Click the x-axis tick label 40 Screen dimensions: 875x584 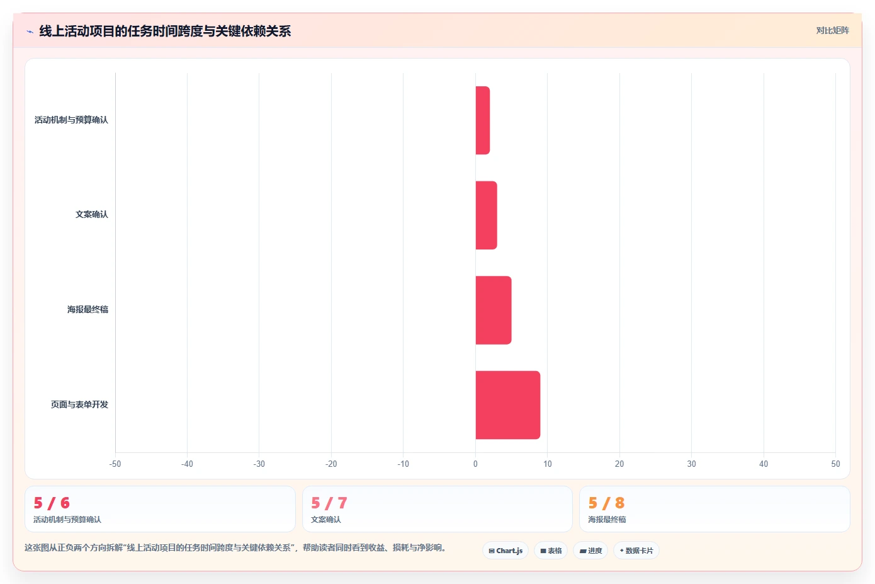(764, 464)
